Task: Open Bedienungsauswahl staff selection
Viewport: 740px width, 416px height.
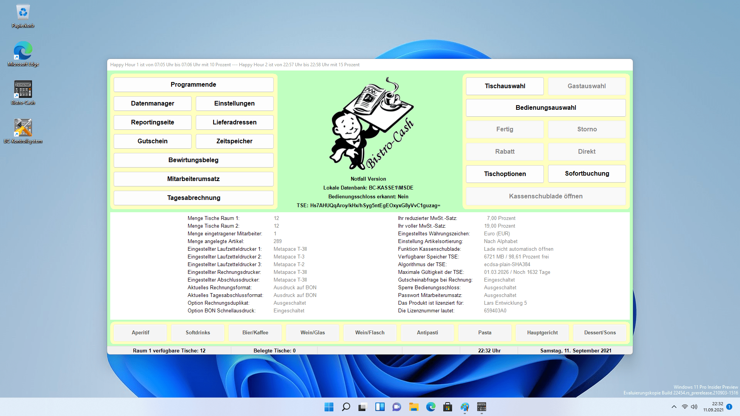Action: (x=546, y=108)
